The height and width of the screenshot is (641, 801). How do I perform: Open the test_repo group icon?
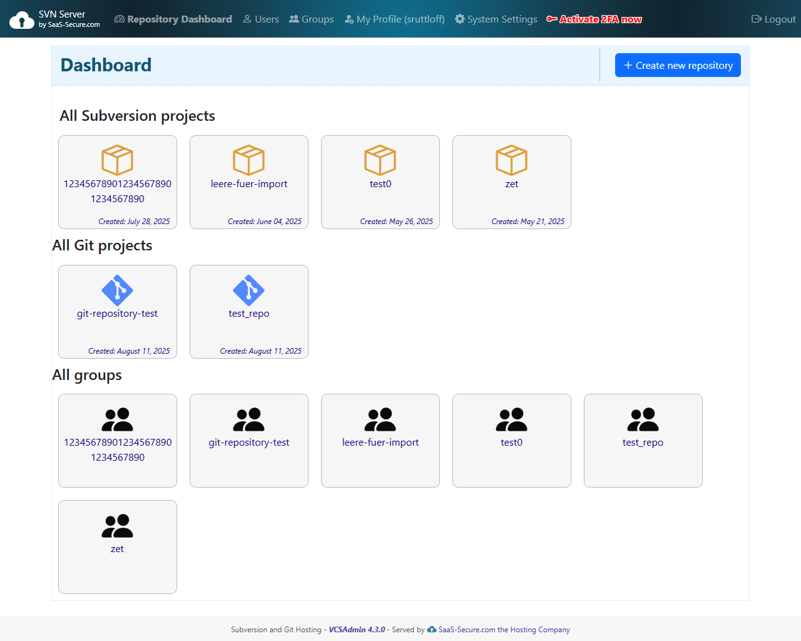click(643, 419)
